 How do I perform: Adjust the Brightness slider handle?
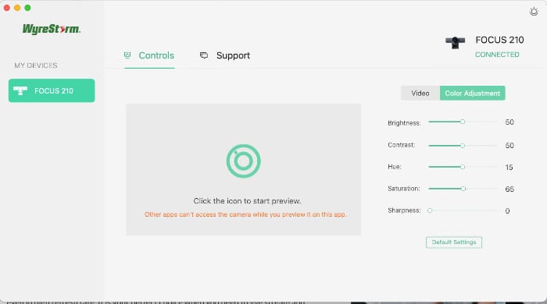coord(463,122)
